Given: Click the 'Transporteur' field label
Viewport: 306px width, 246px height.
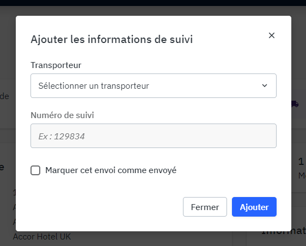Looking at the screenshot, I should (56, 65).
